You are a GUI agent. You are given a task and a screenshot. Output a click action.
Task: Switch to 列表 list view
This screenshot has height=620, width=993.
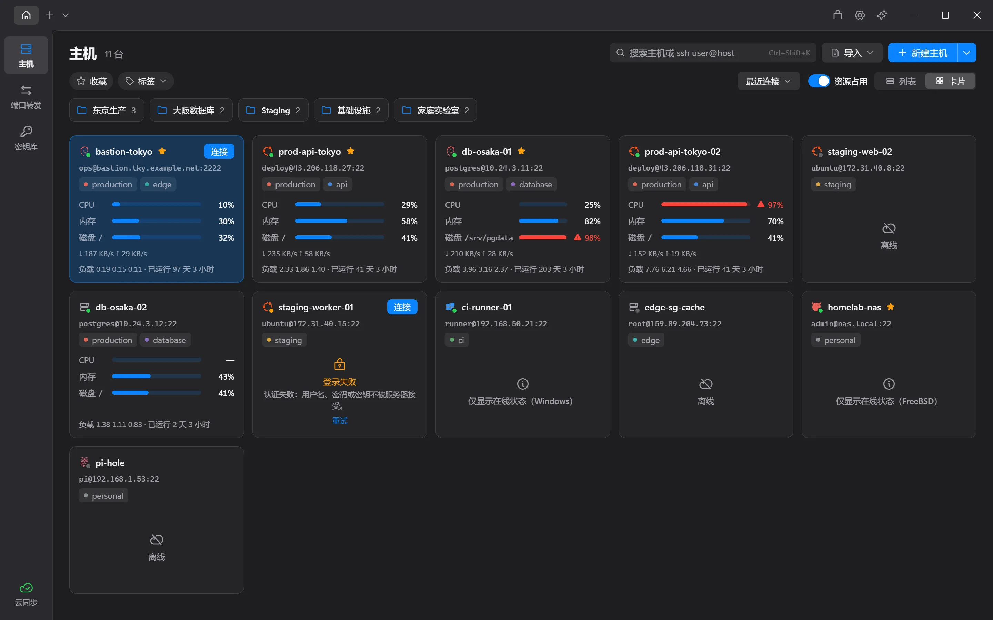point(901,81)
